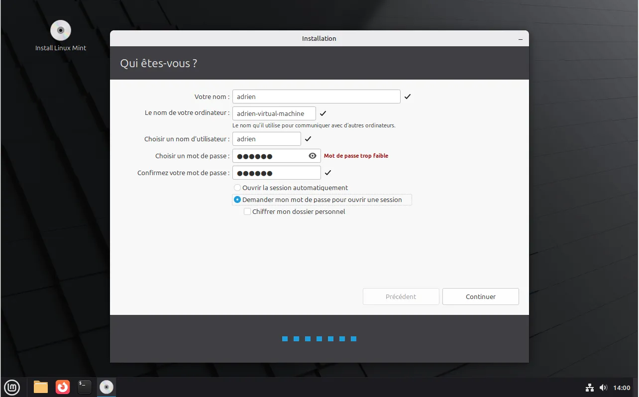Focus the Confirmez votre mot de passe field
Viewport: 639px width, 397px height.
[x=276, y=173]
